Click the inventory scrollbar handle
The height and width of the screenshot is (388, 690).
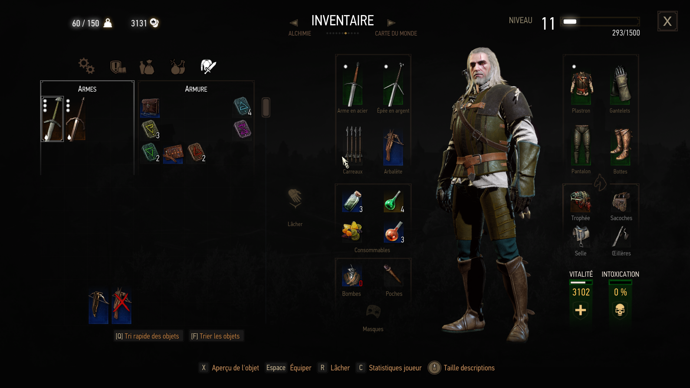pyautogui.click(x=266, y=107)
